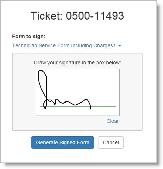Click the Draw your signature instruction text
This screenshot has height=169, width=163.
77,63
